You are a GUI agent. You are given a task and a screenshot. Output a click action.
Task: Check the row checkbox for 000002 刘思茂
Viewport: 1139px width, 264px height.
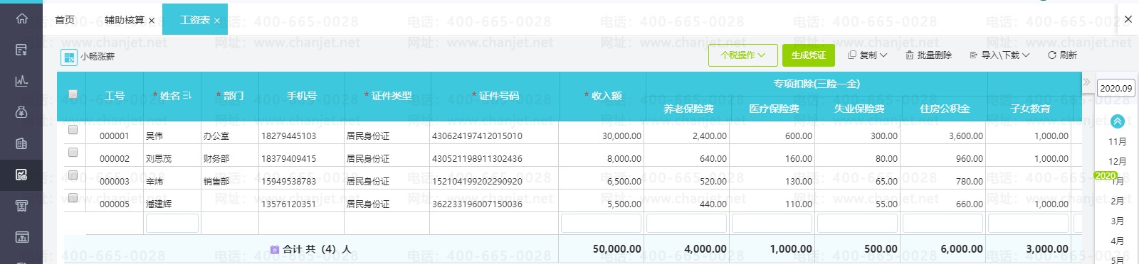pyautogui.click(x=73, y=153)
